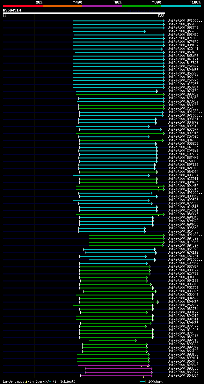
Task: Select the UniRef100_B6KTA0 entry
Action: click(183, 351)
